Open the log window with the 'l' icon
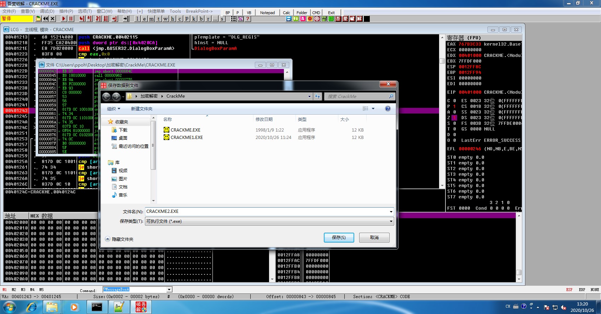The height and width of the screenshot is (314, 601). [x=137, y=19]
